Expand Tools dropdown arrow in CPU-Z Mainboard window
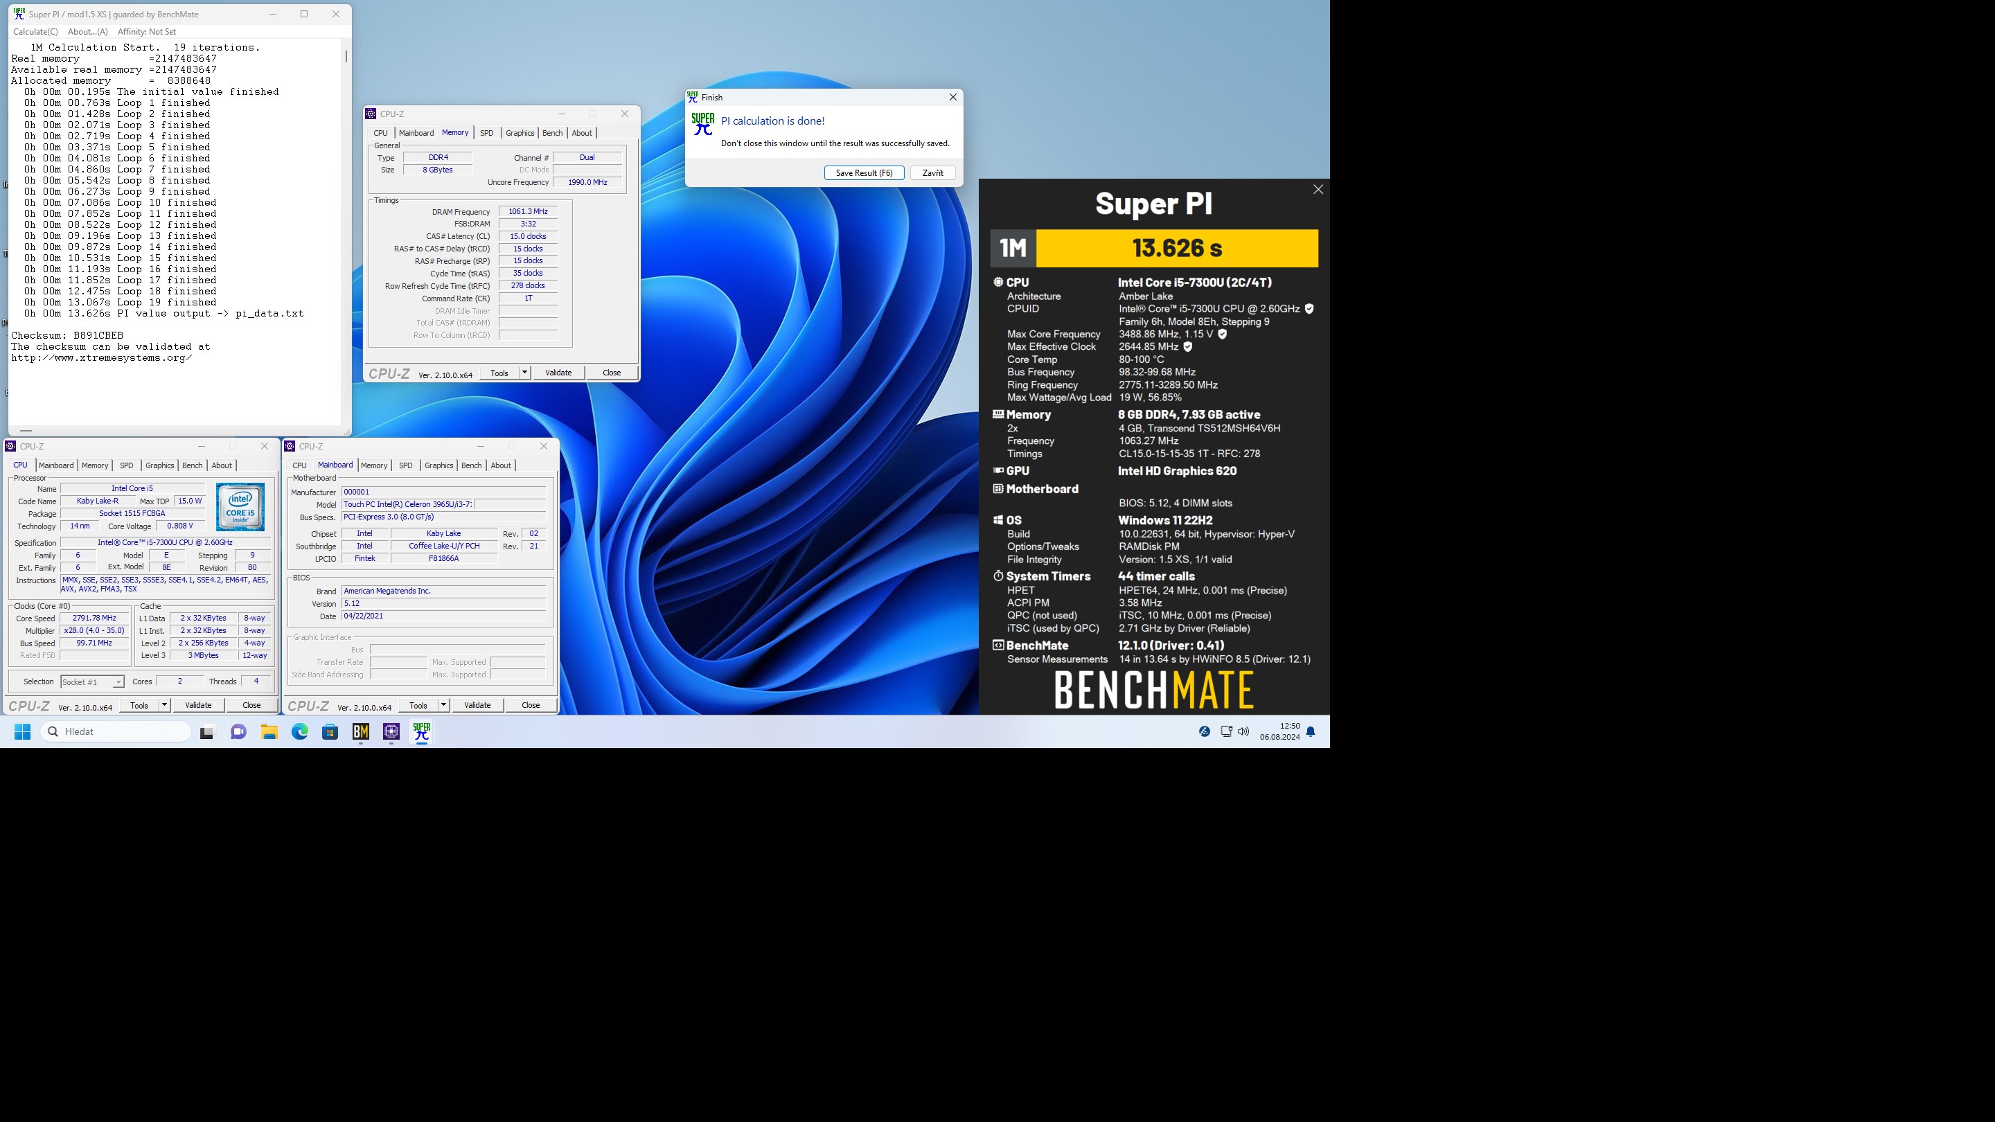 tap(444, 706)
